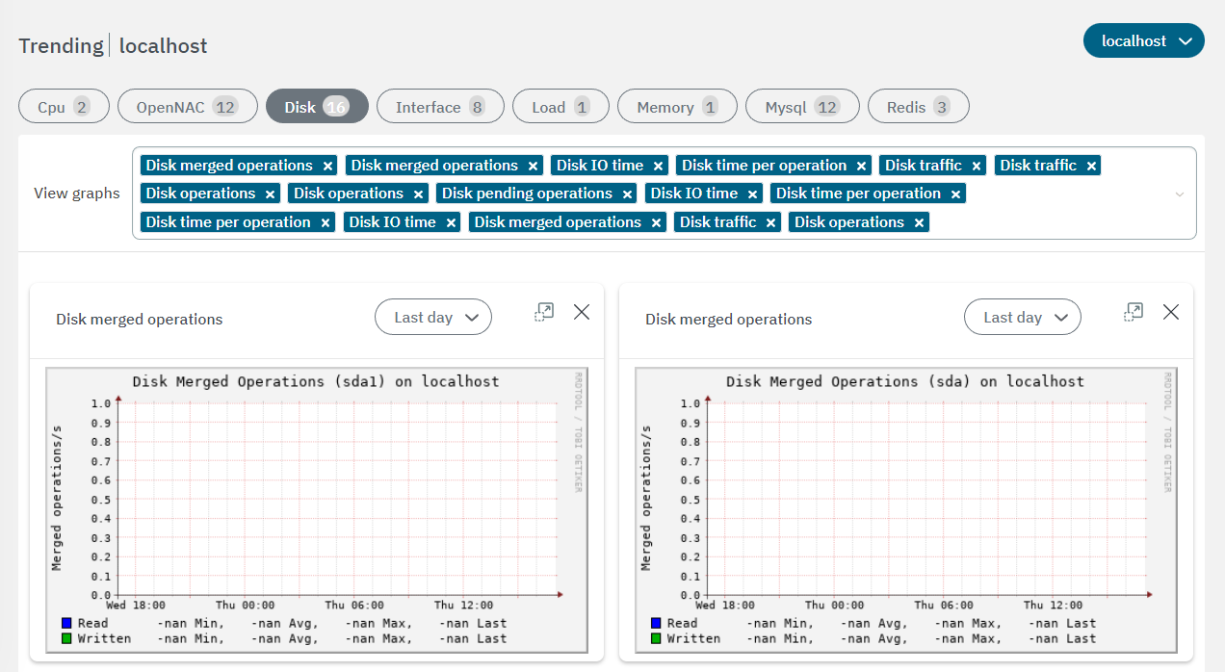The image size is (1225, 672).
Task: Expand the sda1 graph in new window
Action: coord(544,312)
